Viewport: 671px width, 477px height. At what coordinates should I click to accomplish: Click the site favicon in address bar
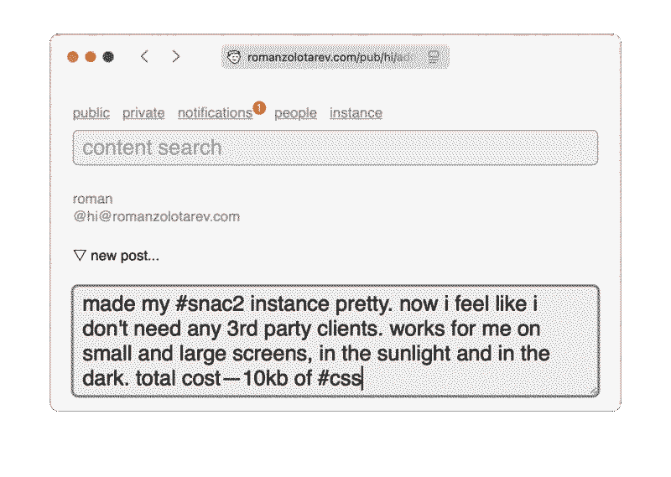click(x=235, y=57)
